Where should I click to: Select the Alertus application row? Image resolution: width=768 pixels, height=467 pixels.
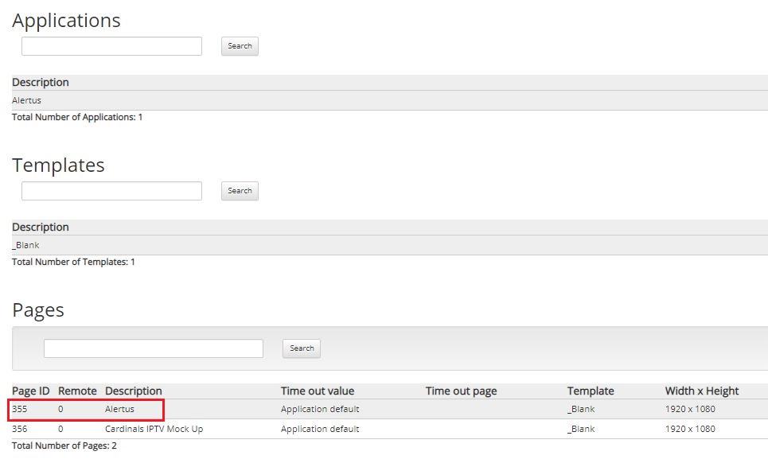pos(390,100)
